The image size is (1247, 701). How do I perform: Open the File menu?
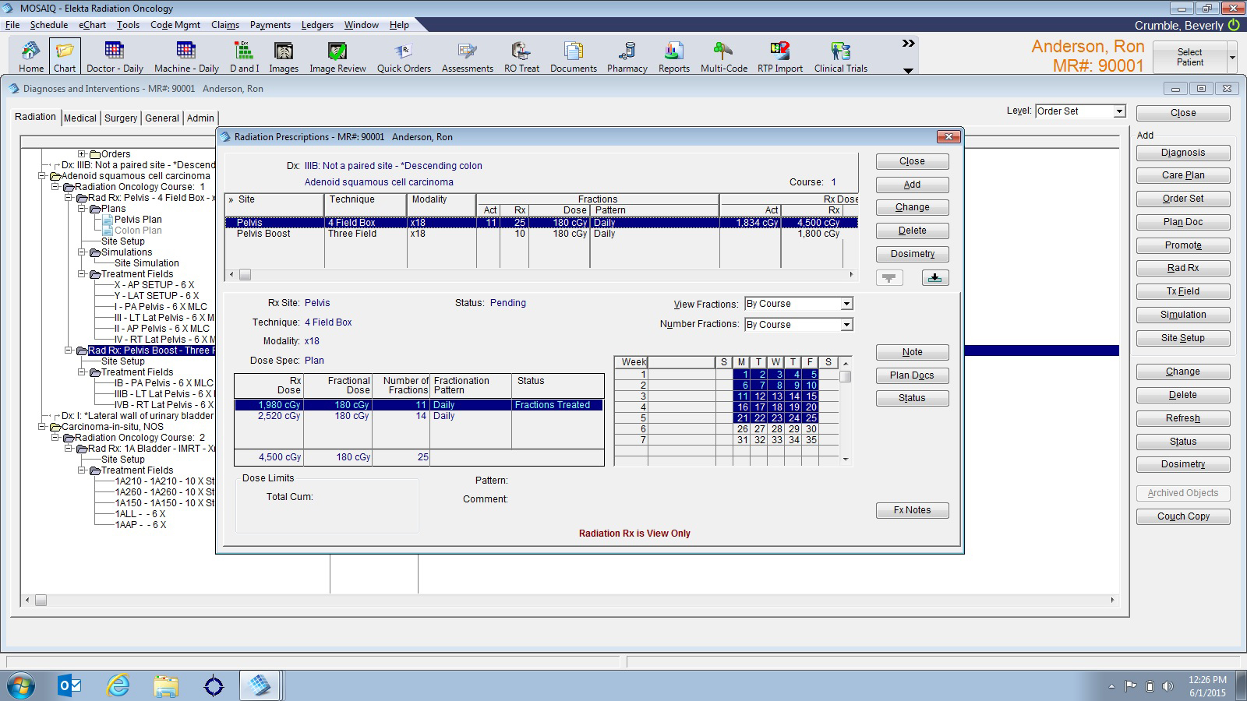point(12,25)
